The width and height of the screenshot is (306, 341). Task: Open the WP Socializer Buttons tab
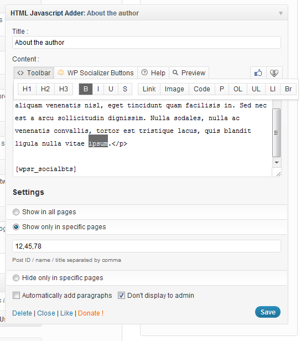tap(96, 73)
